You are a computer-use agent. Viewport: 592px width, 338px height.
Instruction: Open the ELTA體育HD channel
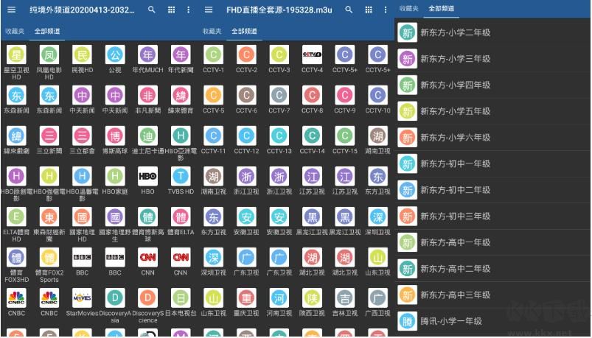point(17,225)
